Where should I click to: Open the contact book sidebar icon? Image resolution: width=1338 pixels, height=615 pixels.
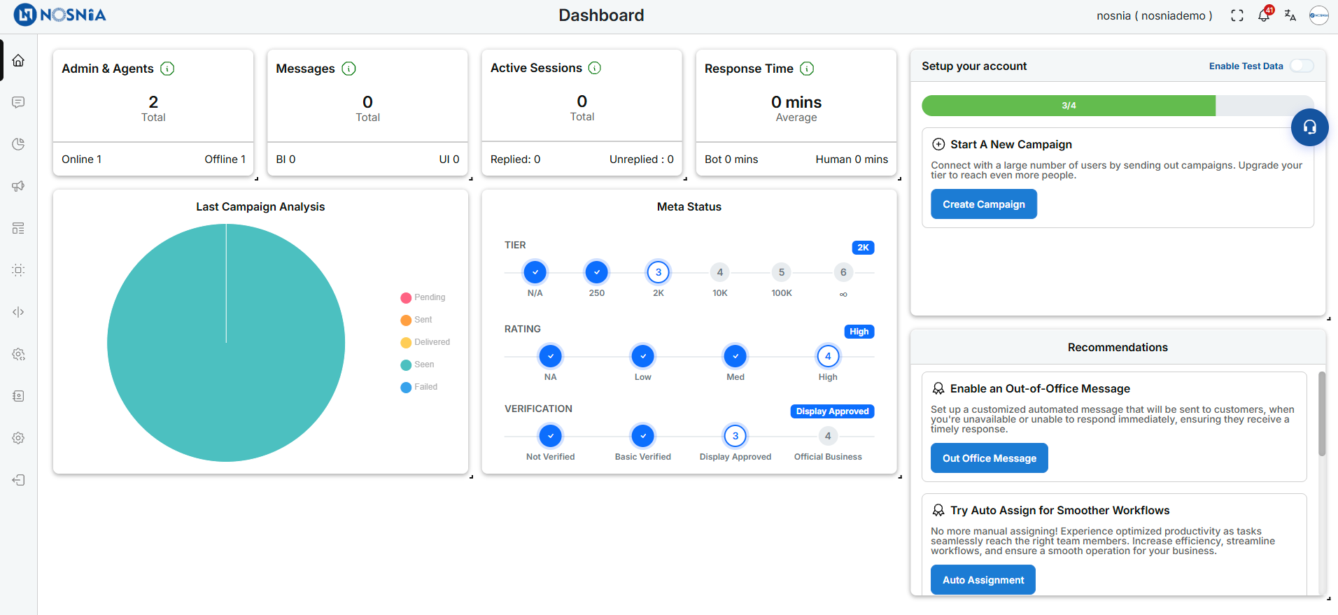click(x=18, y=396)
